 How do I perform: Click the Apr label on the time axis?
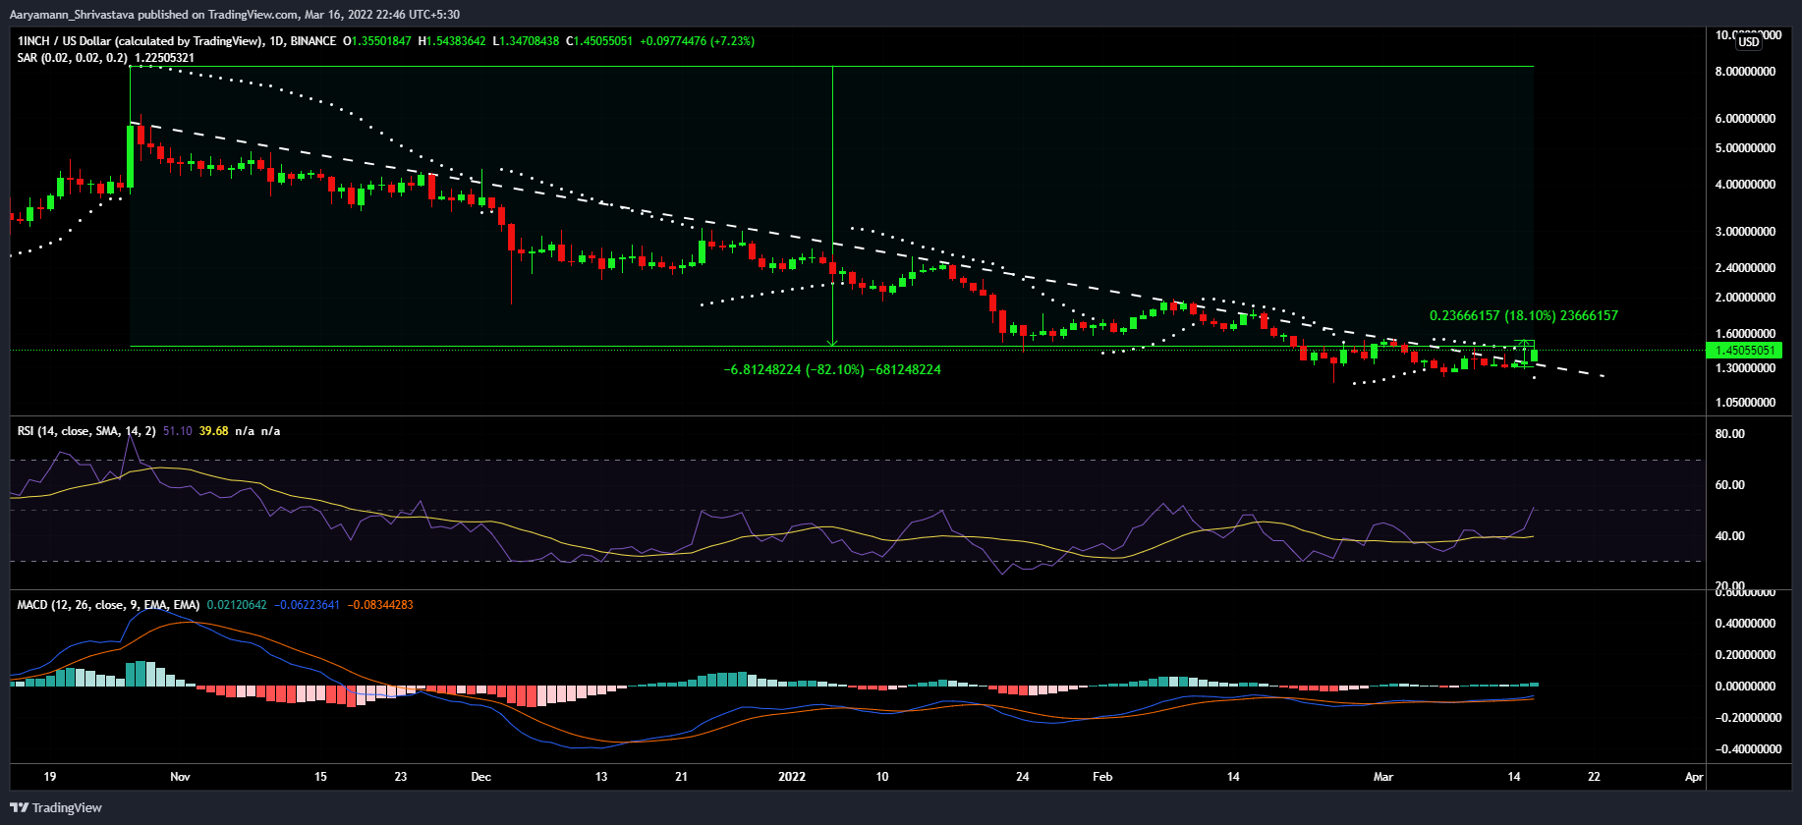pos(1694,777)
